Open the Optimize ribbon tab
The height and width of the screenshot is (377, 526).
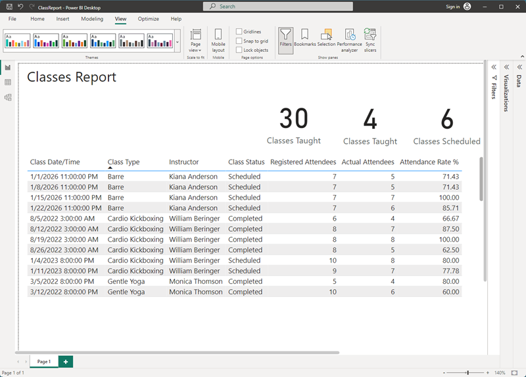(149, 19)
